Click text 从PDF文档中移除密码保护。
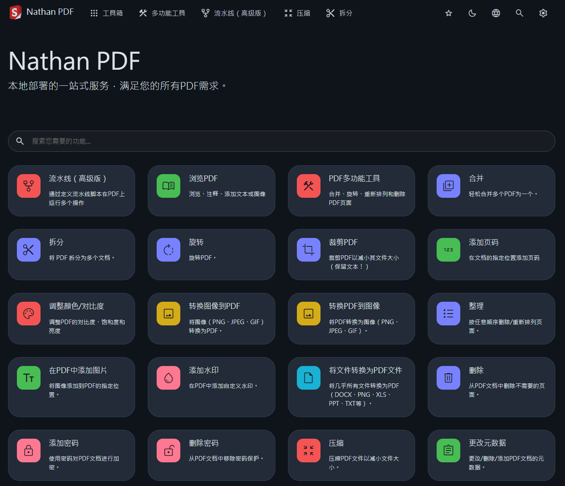Viewport: 565px width, 486px height. [226, 459]
